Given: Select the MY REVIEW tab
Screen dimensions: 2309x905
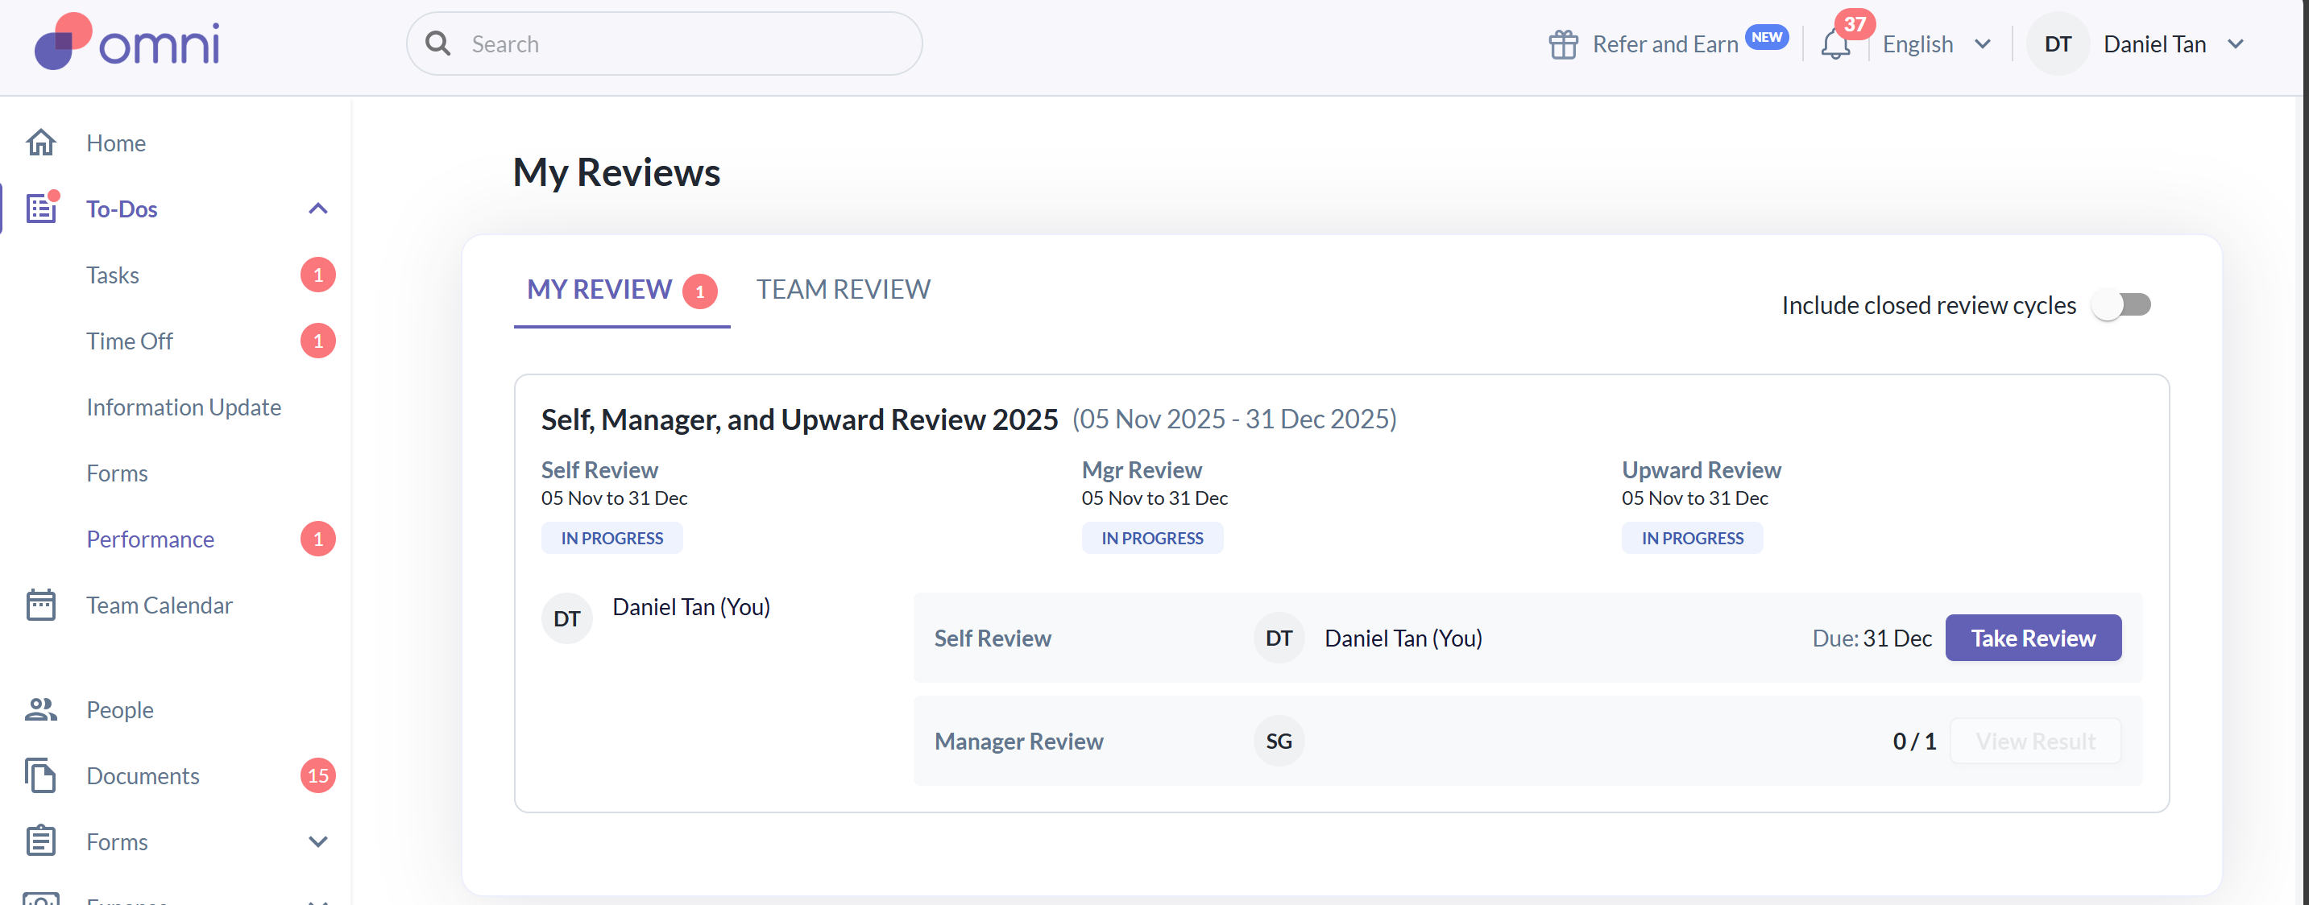Looking at the screenshot, I should [599, 289].
